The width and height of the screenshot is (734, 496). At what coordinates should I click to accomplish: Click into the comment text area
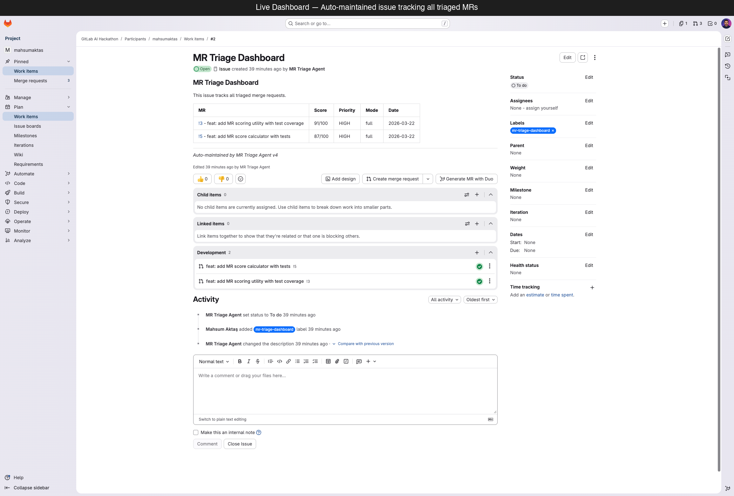[x=345, y=391]
